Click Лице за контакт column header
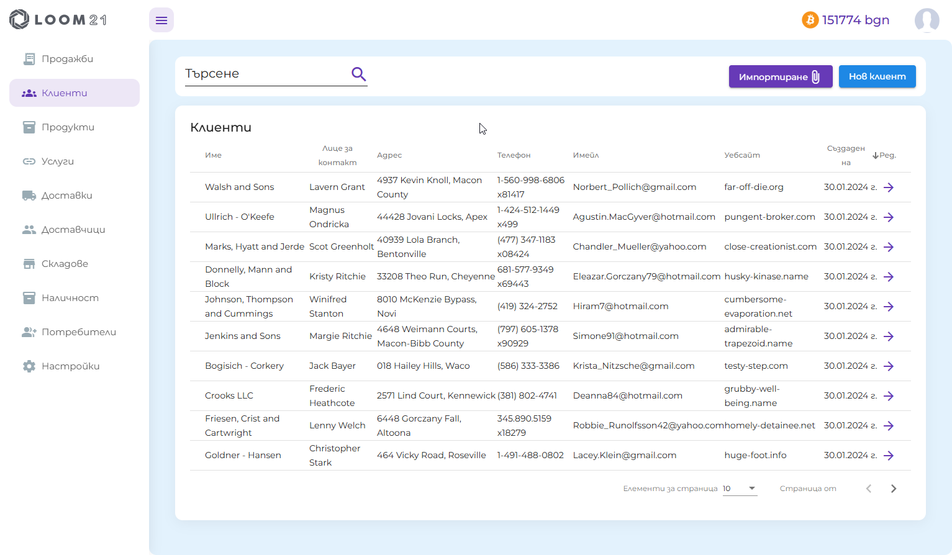Viewport: 952px width, 555px height. click(337, 155)
